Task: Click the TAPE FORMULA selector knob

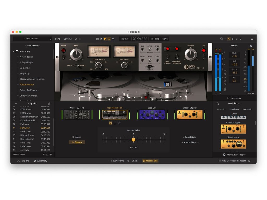Action: click(98, 65)
